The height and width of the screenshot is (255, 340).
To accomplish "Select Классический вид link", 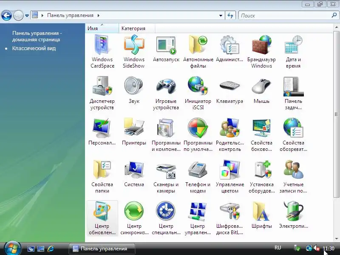I will 34,48.
